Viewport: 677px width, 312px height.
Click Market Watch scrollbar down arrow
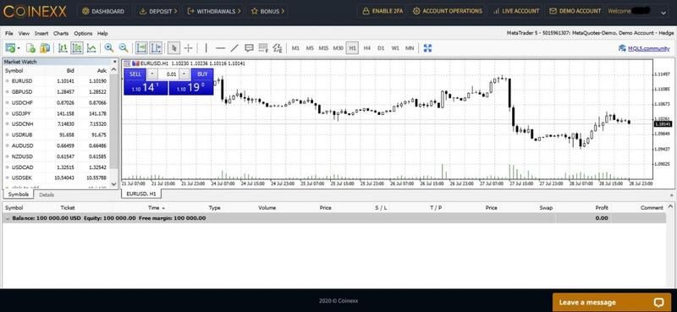[113, 184]
